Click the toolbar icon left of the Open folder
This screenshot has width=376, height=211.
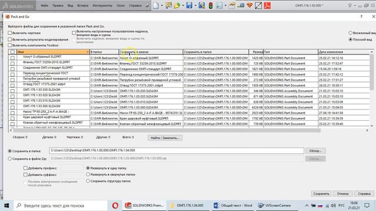pyautogui.click(x=169, y=5)
